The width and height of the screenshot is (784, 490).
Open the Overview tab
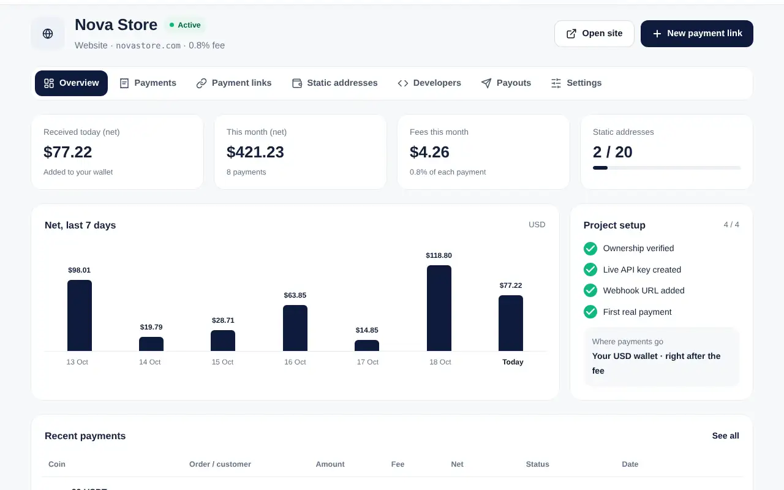click(71, 83)
